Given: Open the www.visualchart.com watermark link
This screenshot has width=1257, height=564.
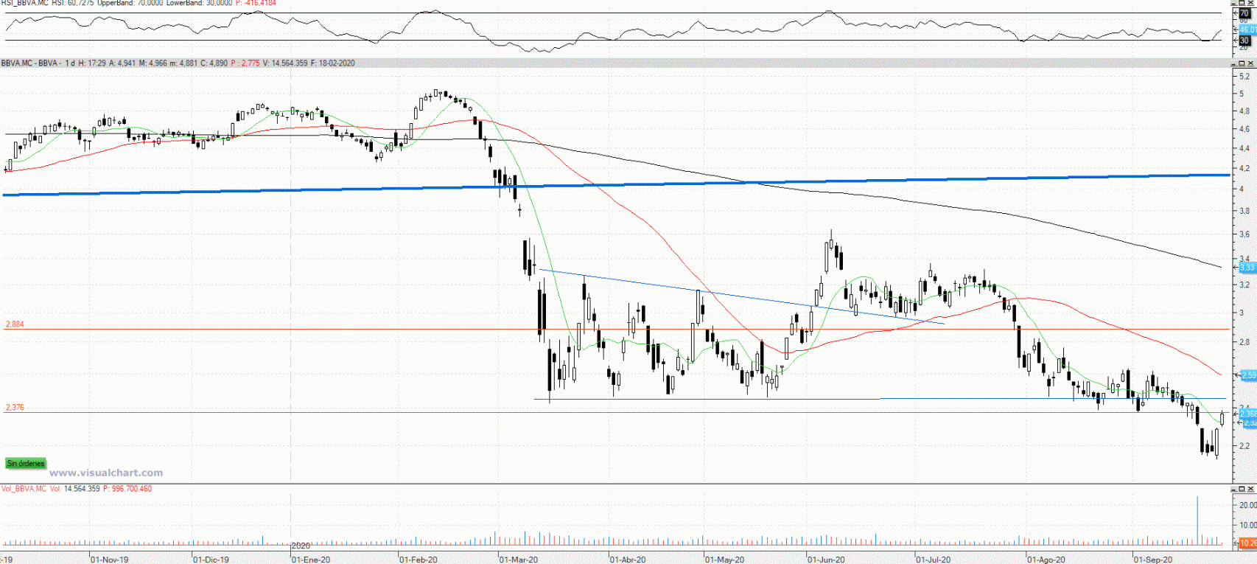Looking at the screenshot, I should pyautogui.click(x=106, y=473).
